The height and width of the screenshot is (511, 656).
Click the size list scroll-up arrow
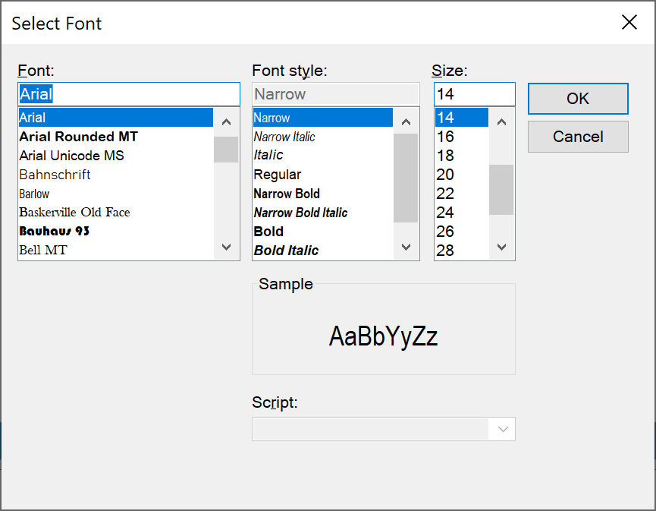tap(501, 122)
